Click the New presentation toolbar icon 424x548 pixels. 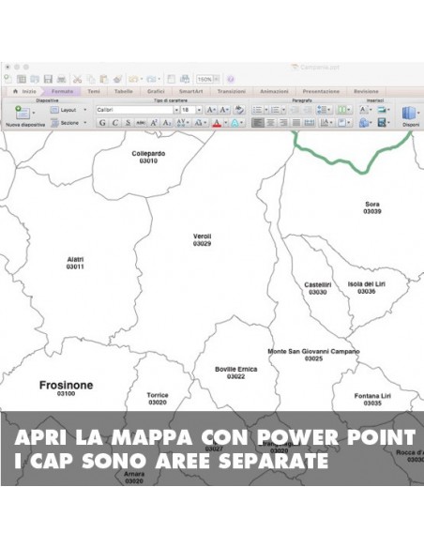(x=8, y=79)
